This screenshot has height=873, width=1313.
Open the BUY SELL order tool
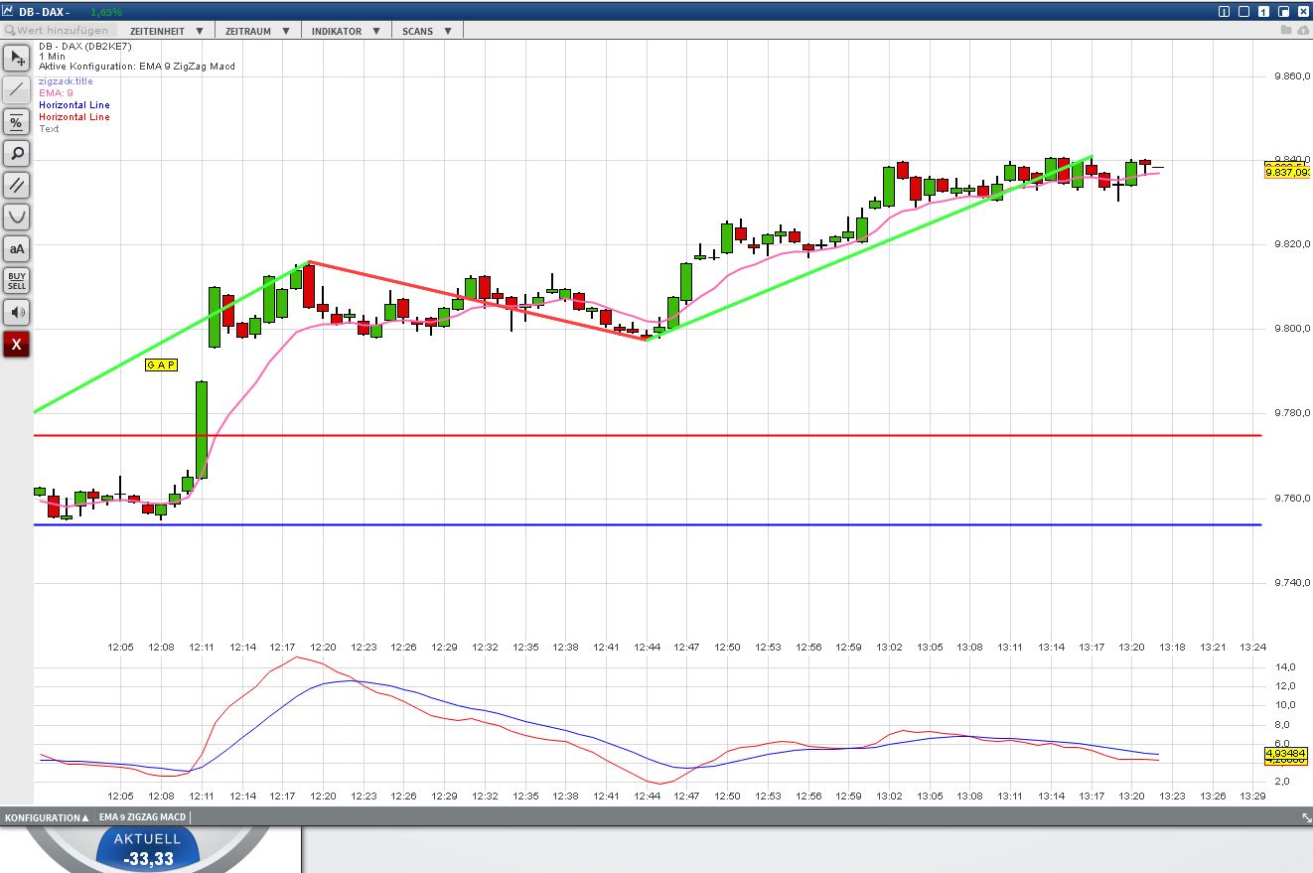point(17,280)
